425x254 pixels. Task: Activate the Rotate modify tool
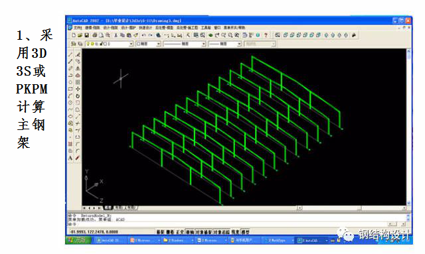pyautogui.click(x=78, y=96)
